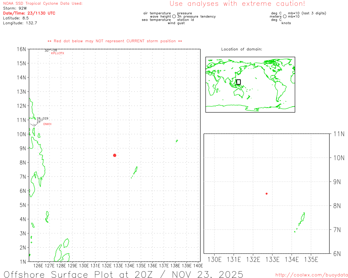
Task: Click the ONKH station circle marker
Action: (41, 120)
